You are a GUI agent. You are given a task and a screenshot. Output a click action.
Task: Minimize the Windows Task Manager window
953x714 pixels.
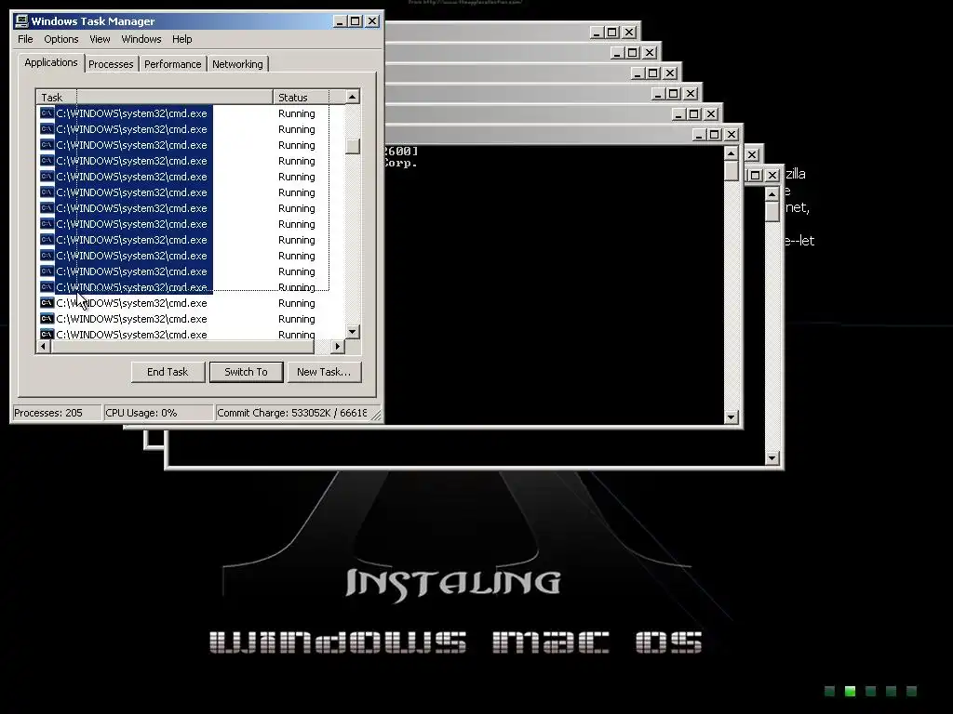(341, 21)
